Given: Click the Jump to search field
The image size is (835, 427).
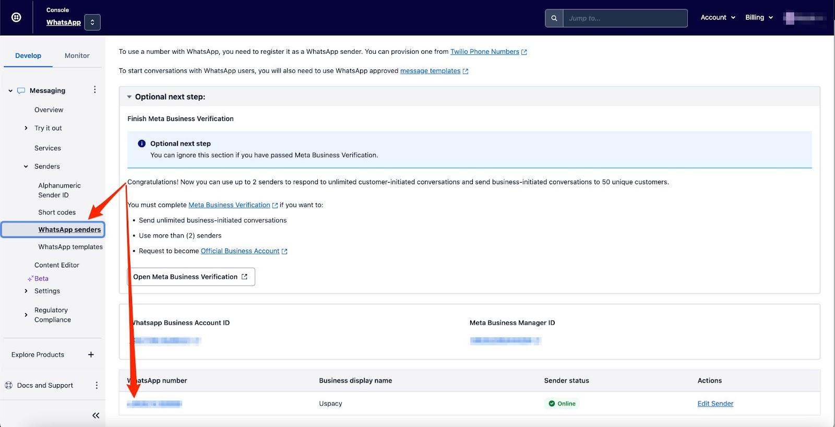Looking at the screenshot, I should coord(624,18).
